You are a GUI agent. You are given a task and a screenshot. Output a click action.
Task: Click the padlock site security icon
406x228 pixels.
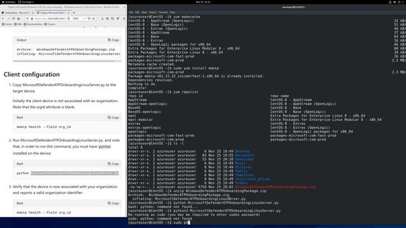pyautogui.click(x=32, y=18)
